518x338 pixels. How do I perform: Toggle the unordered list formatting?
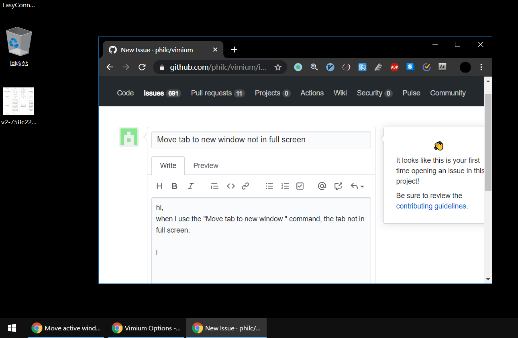click(269, 186)
